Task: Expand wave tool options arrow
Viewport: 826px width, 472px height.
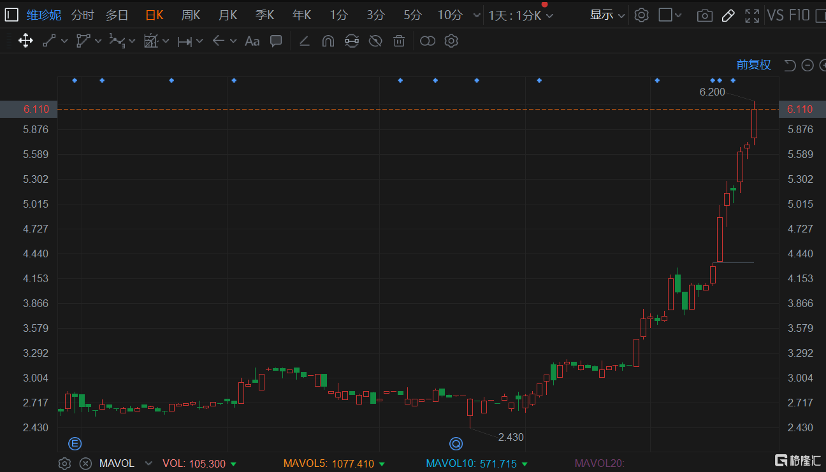Action: click(132, 43)
